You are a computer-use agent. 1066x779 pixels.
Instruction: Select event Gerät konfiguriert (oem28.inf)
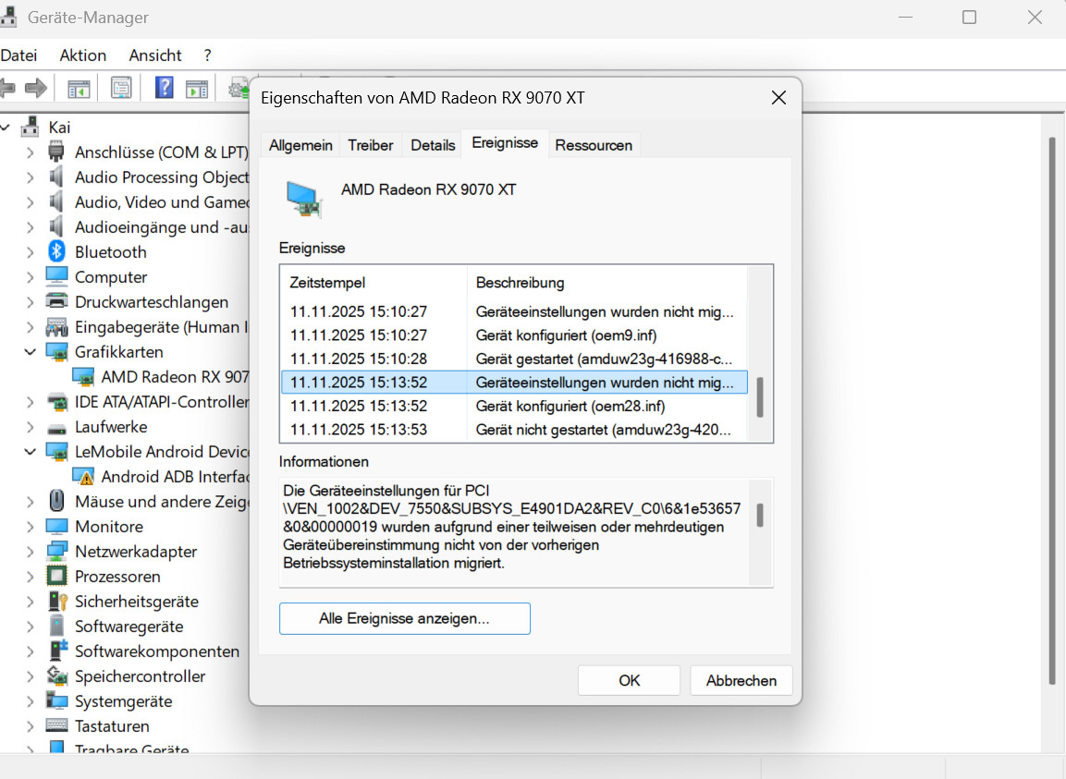pyautogui.click(x=515, y=406)
